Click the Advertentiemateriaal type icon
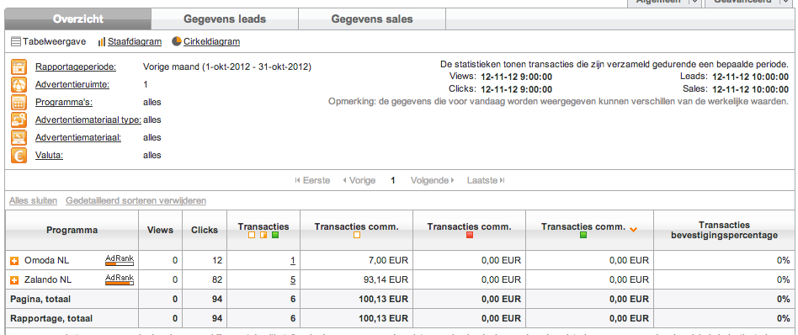The image size is (798, 335). click(19, 120)
